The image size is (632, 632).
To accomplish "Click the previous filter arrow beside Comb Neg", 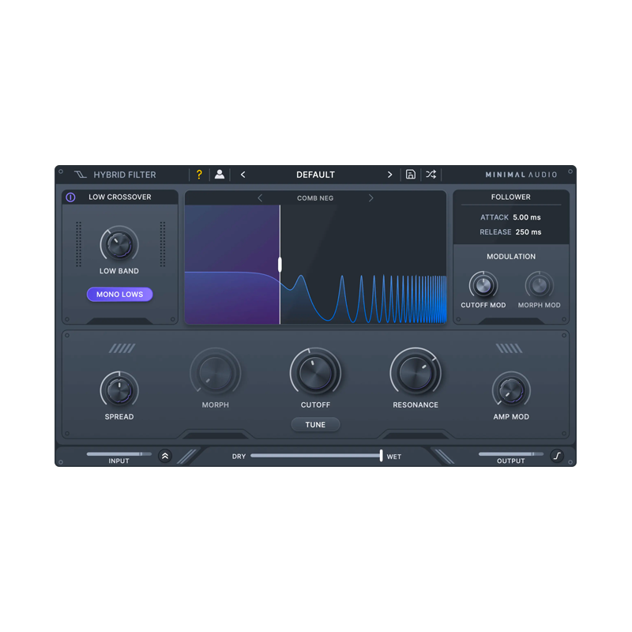I will [x=259, y=198].
